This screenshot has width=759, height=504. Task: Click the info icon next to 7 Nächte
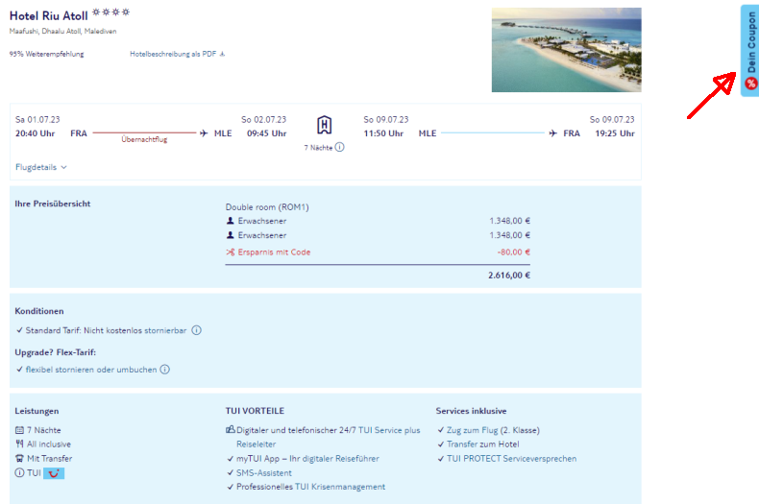point(340,148)
